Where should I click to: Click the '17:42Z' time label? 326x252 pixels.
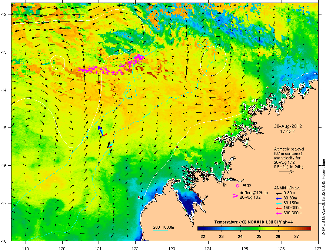pos(287,132)
